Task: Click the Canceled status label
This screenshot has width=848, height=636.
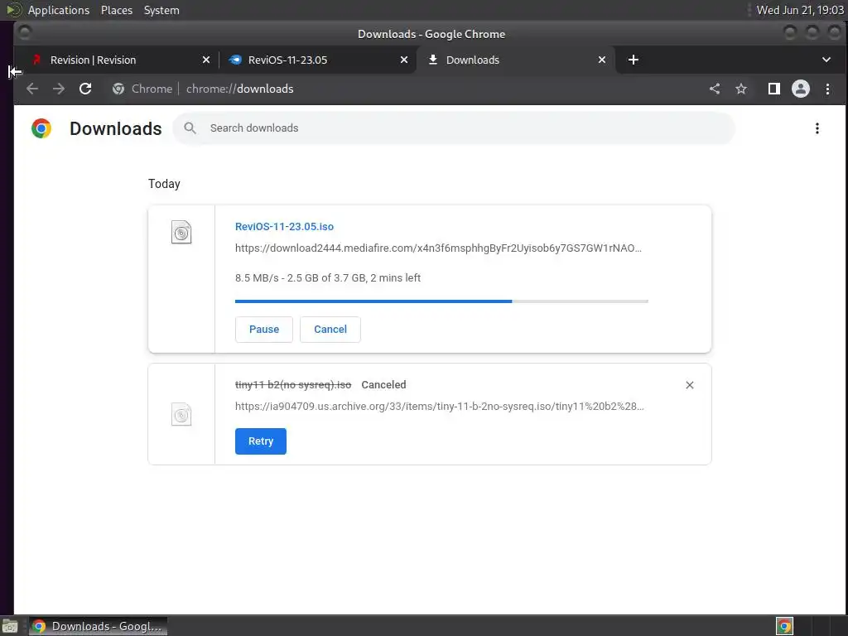Action: pyautogui.click(x=383, y=385)
